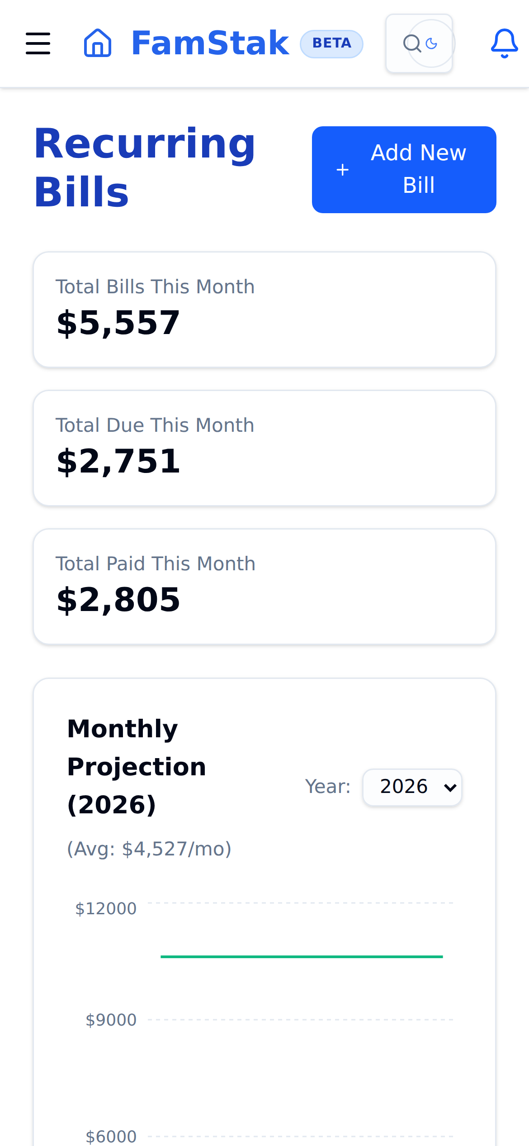
Task: Click the FamStak home icon
Action: coord(98,43)
